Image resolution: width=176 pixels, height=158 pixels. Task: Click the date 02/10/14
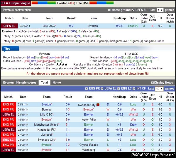point(23,130)
